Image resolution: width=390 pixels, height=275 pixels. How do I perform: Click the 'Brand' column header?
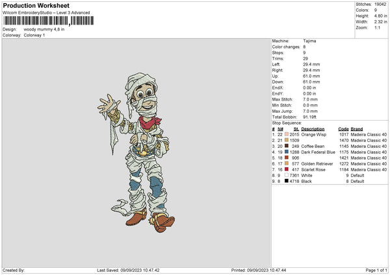pyautogui.click(x=357, y=129)
